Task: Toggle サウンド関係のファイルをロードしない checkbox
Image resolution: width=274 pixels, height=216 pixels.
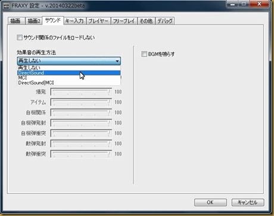Action: [x=20, y=37]
